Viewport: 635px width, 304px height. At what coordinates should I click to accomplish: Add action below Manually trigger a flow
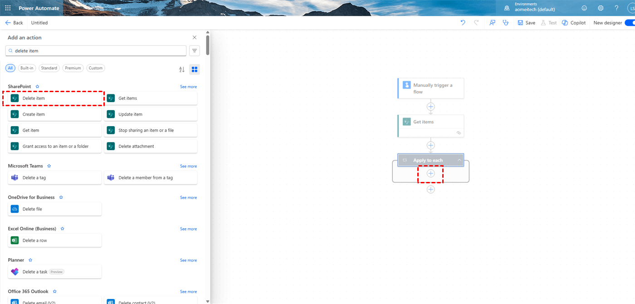tap(431, 107)
